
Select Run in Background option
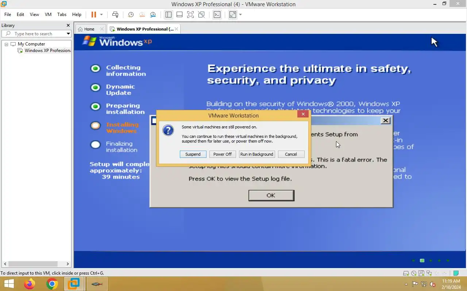tap(257, 154)
